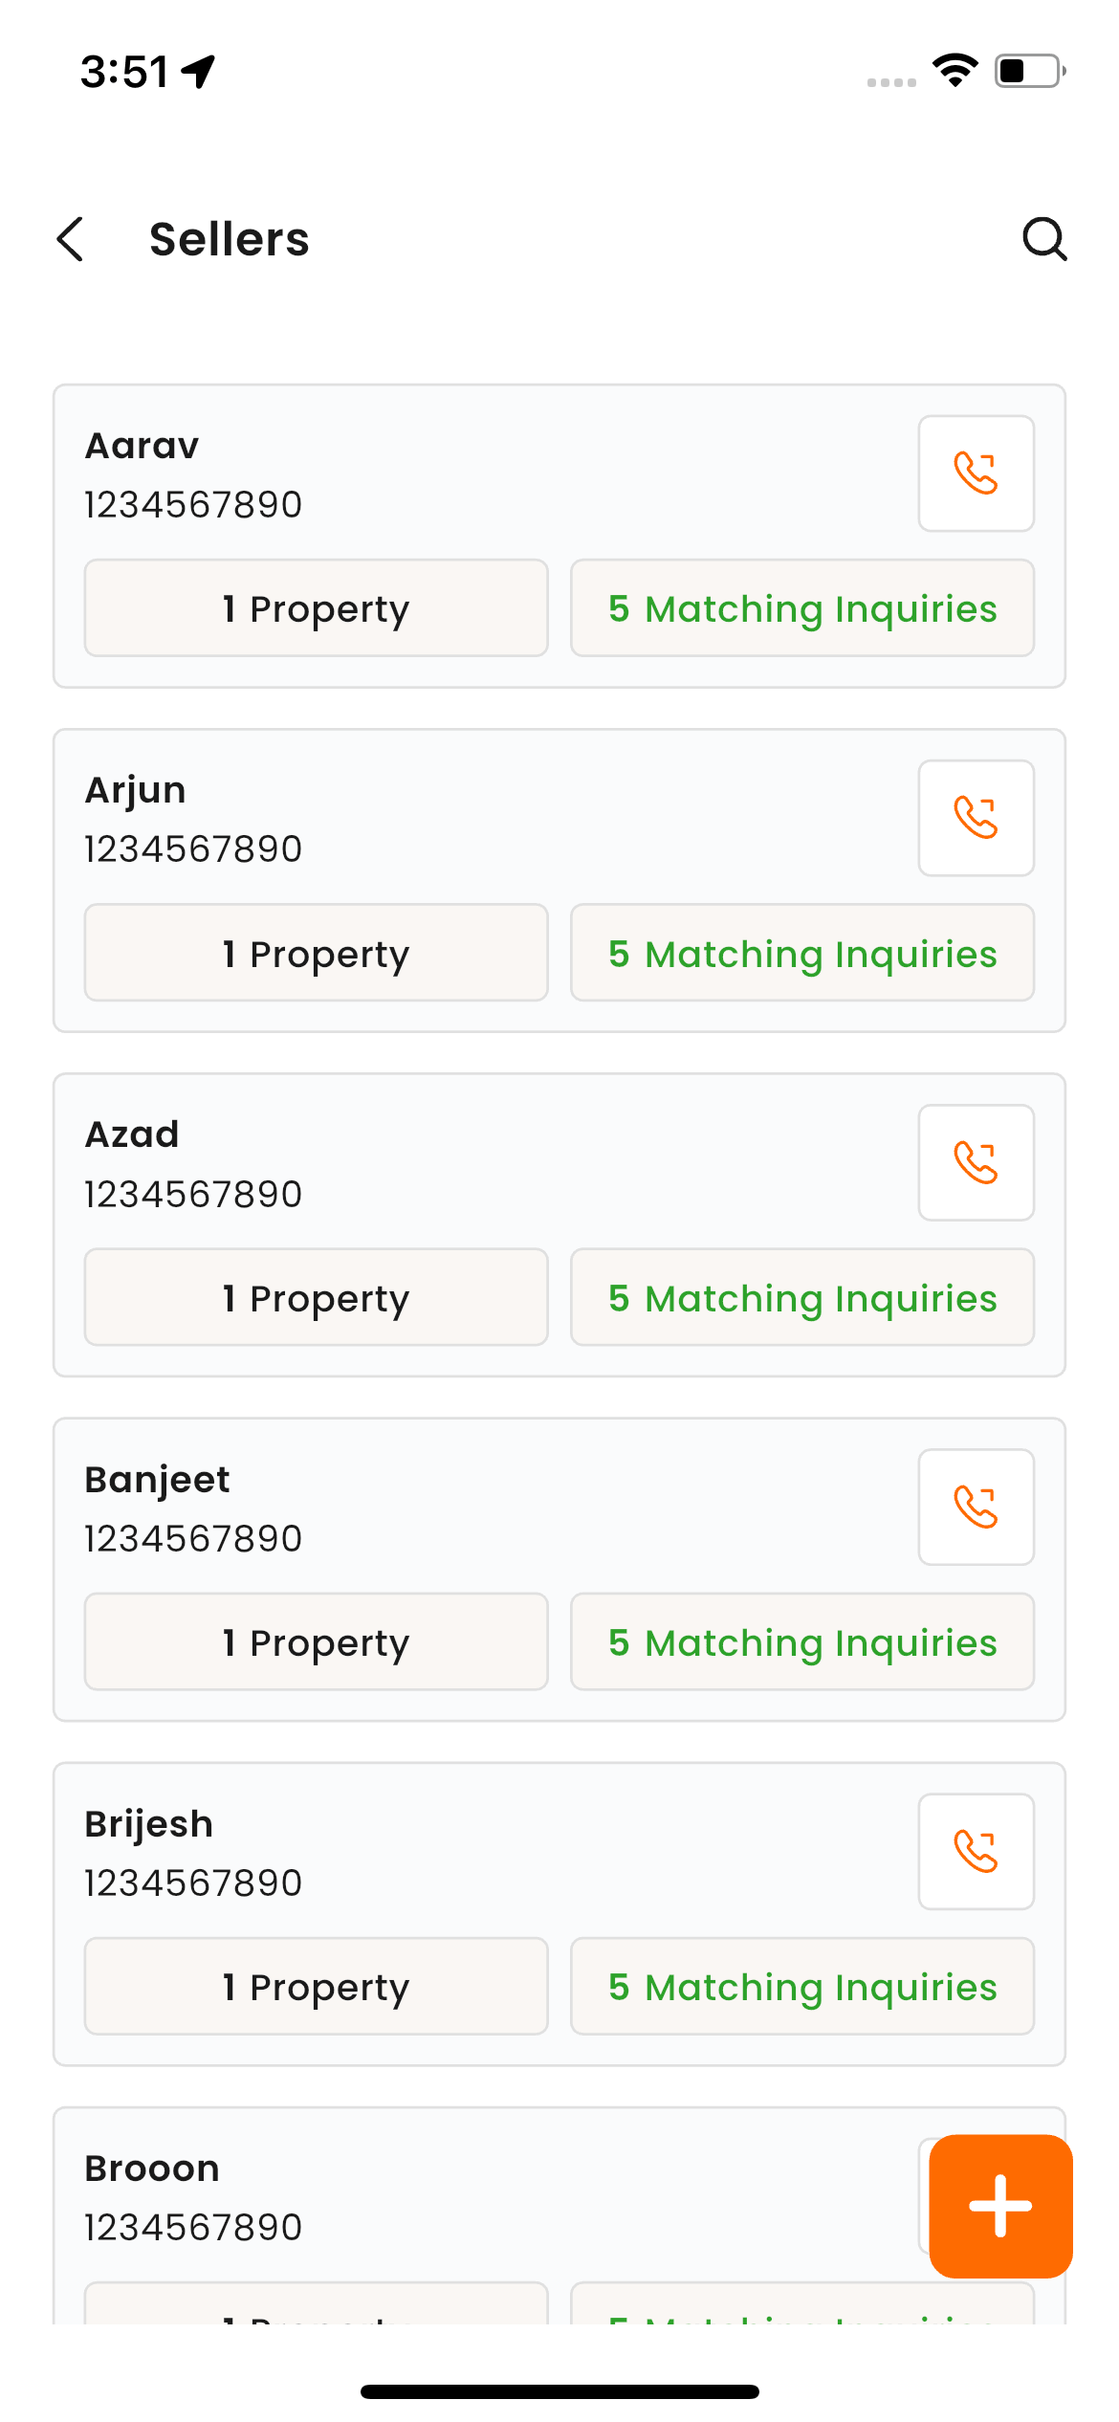Open Aarav's 1 Property button

click(316, 608)
